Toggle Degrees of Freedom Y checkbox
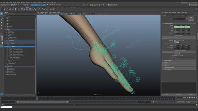 point(180,44)
